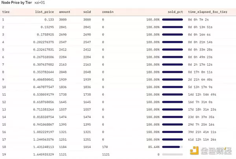Viewport: 236px width, 159px height.
Task: Sort by the 'list_price' column header
Action: [x=45, y=12]
